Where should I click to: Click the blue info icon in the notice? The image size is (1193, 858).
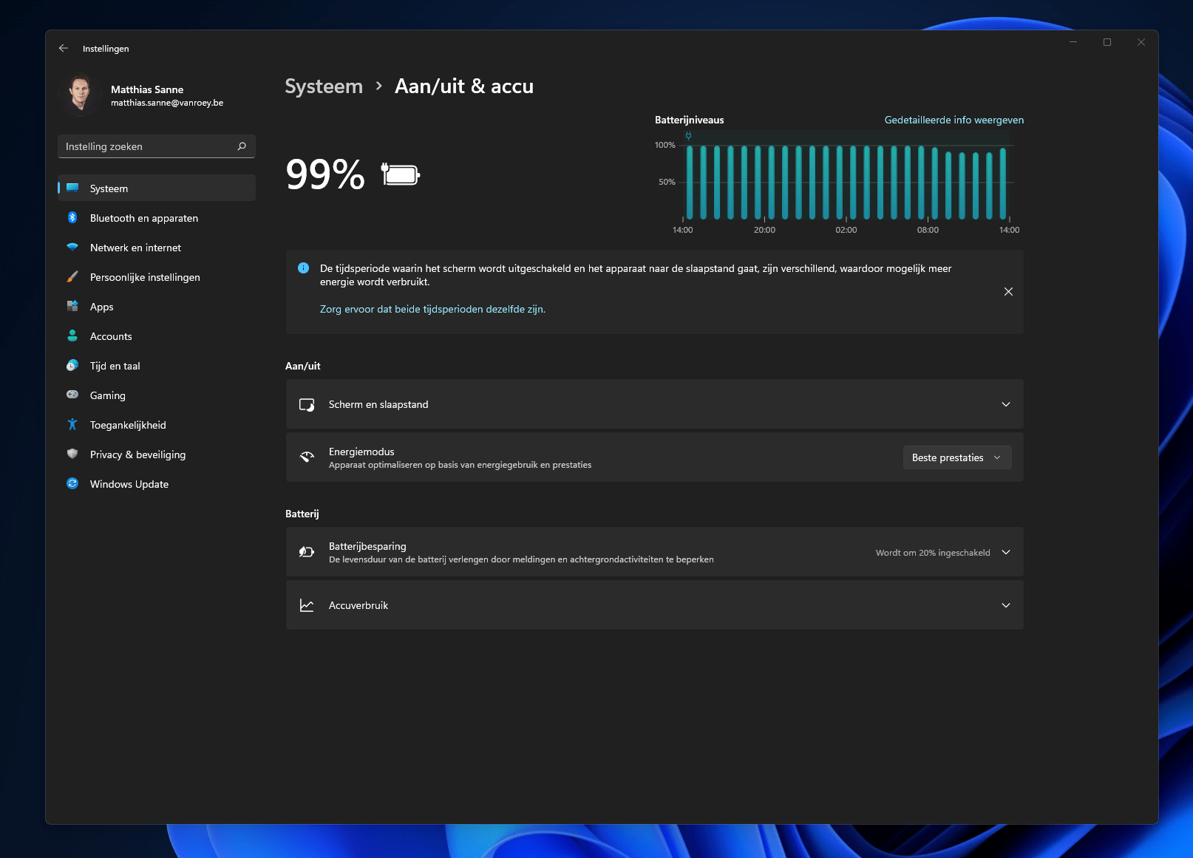point(303,268)
